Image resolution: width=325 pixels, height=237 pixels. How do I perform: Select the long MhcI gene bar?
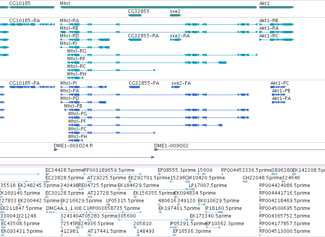pos(158,7)
